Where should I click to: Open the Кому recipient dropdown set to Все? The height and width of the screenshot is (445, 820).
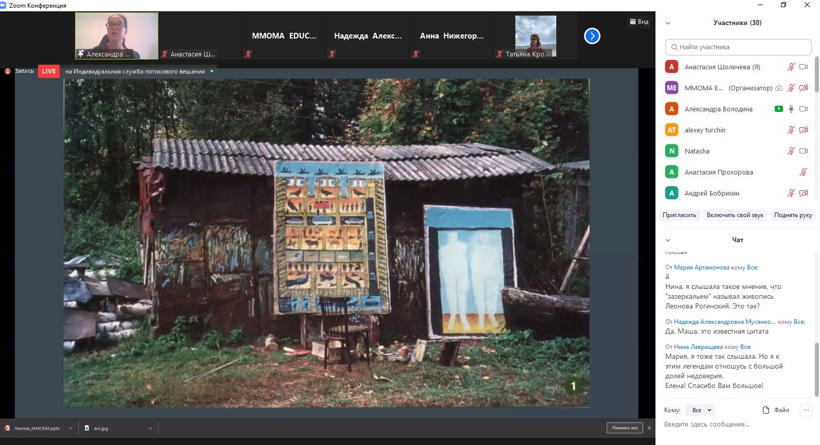[x=701, y=410]
